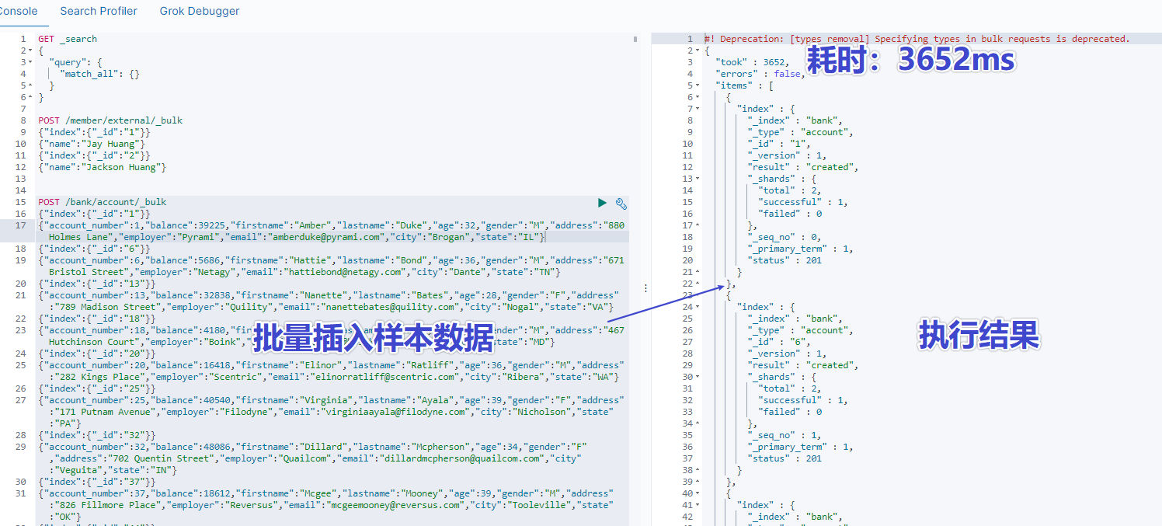This screenshot has height=526, width=1162.
Task: Click the POST /member/external/_bulk request line
Action: point(110,120)
